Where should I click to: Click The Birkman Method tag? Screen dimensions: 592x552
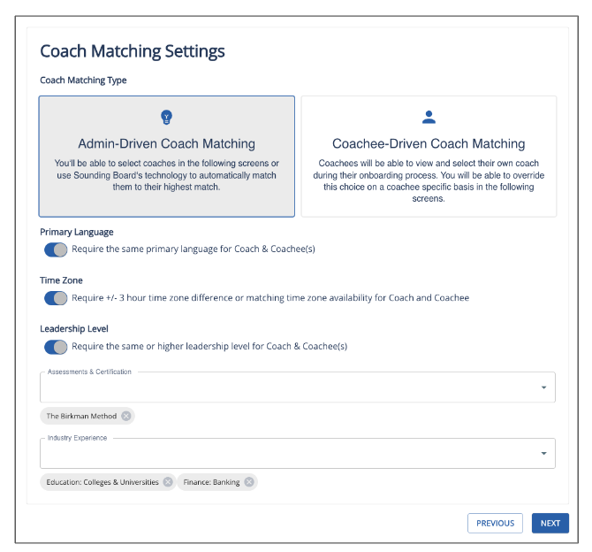tap(81, 416)
